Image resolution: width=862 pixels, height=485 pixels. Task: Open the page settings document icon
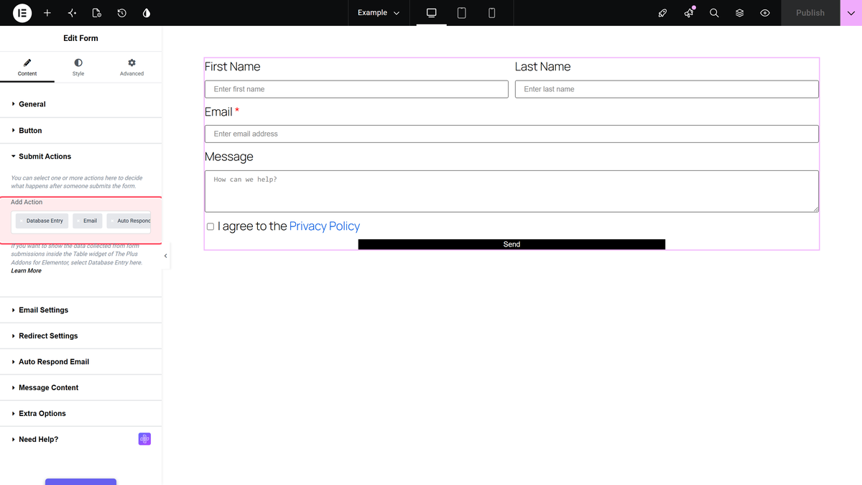coord(97,13)
